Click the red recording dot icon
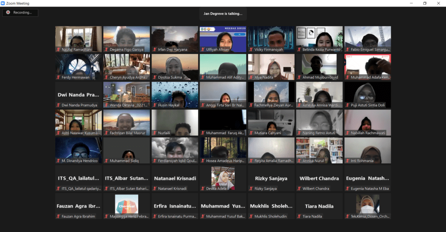446x232 pixels. pyautogui.click(x=8, y=13)
